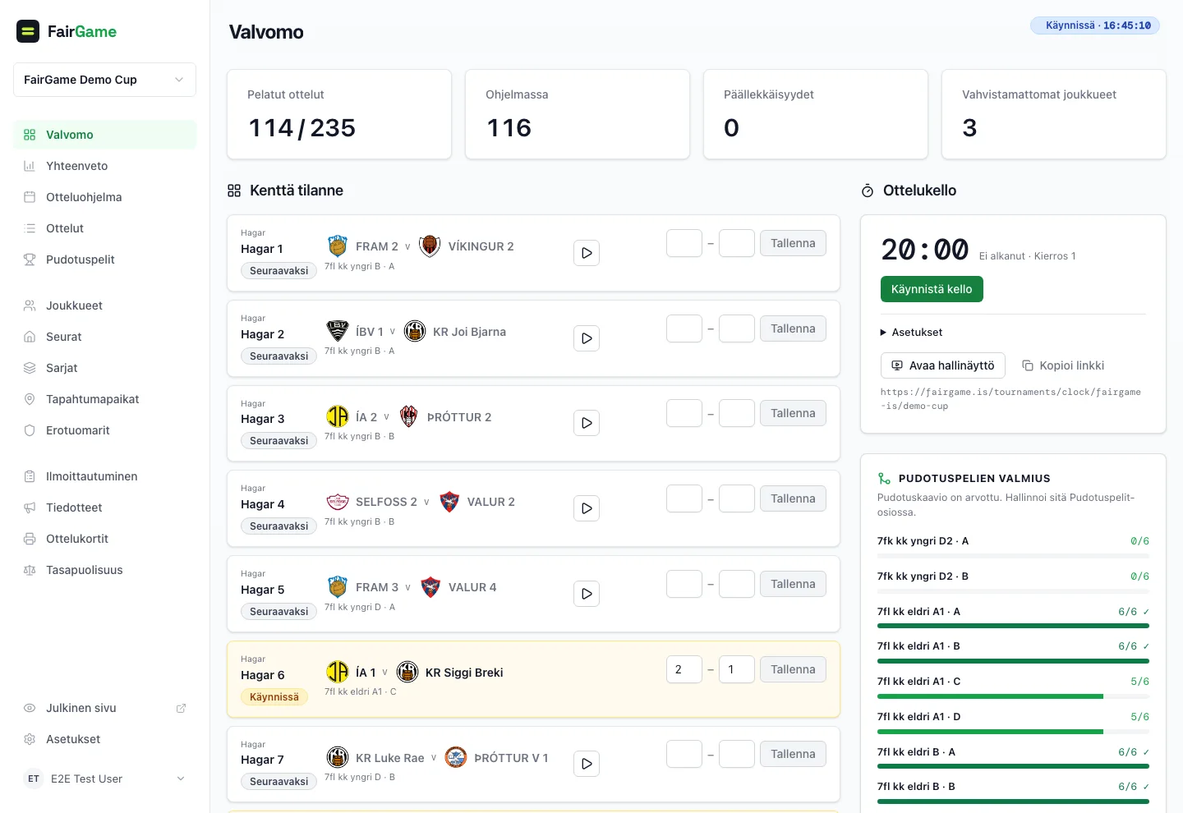Click the ÞRÓTTUR V 1 team crest
This screenshot has width=1183, height=813.
(x=456, y=758)
